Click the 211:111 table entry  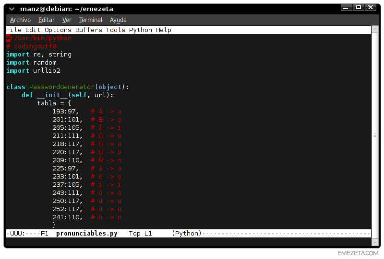pos(67,136)
